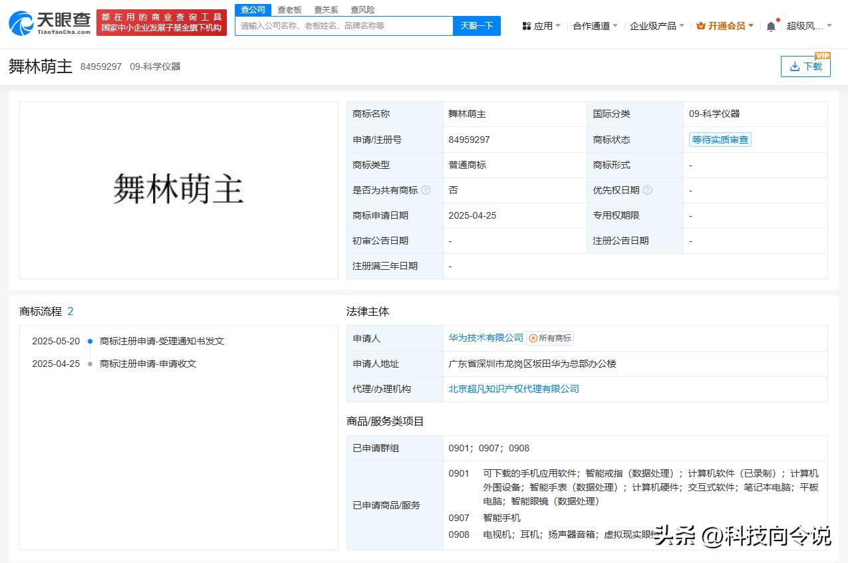Click the 商标注册申请-受理通知书发文 entry
Screen dimensions: 848x563
coord(162,341)
